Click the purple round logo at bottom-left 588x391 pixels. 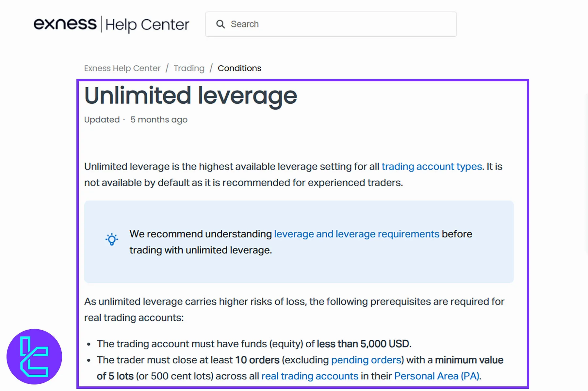coord(34,357)
